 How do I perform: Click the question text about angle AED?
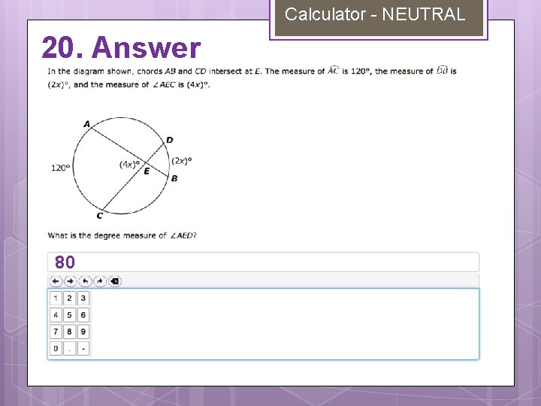122,235
